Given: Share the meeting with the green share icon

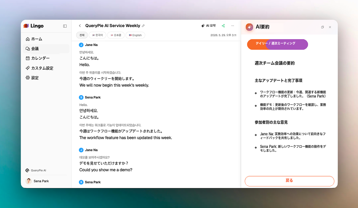Looking at the screenshot, I should click(223, 26).
